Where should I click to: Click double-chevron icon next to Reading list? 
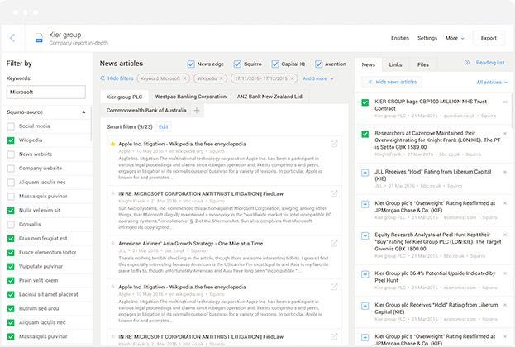pyautogui.click(x=468, y=62)
